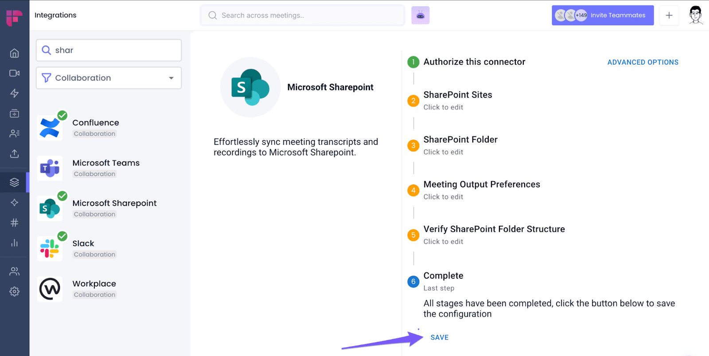Click Collaboration tag under Confluence

[94, 134]
